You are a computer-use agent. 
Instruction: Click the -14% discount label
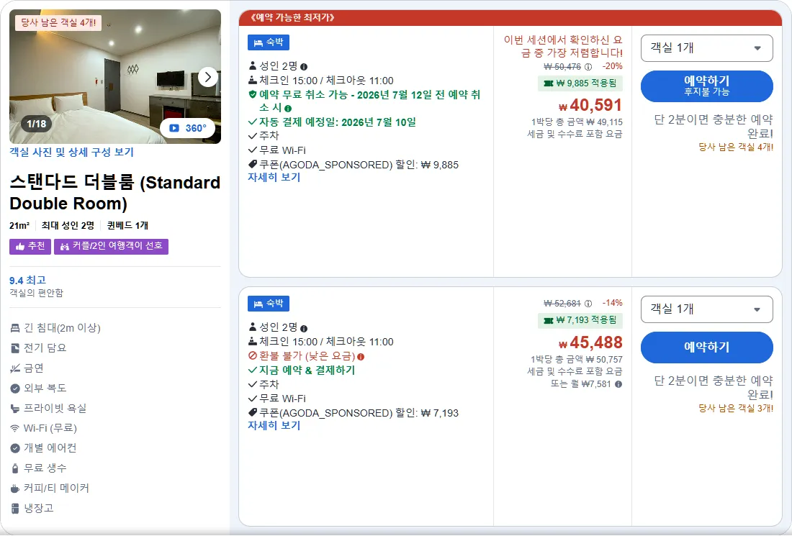pyautogui.click(x=612, y=304)
